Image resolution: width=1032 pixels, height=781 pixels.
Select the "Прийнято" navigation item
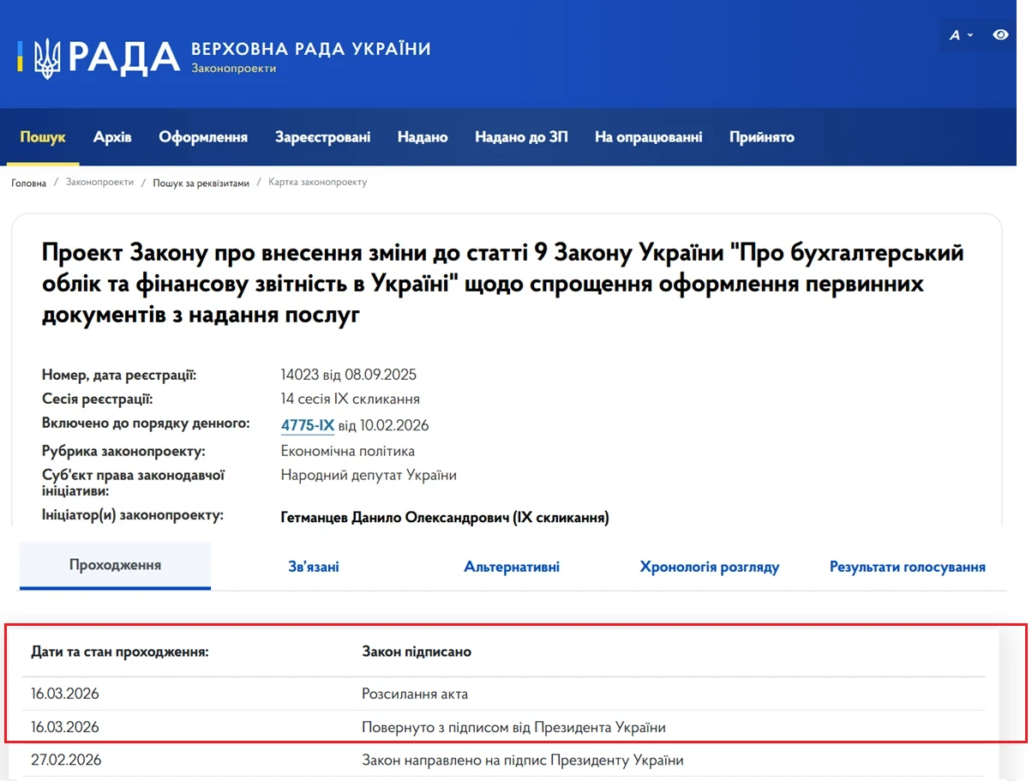click(x=761, y=136)
